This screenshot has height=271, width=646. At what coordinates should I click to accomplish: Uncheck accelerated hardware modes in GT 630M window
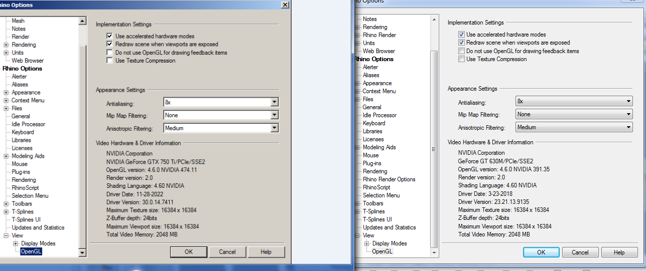pos(461,35)
